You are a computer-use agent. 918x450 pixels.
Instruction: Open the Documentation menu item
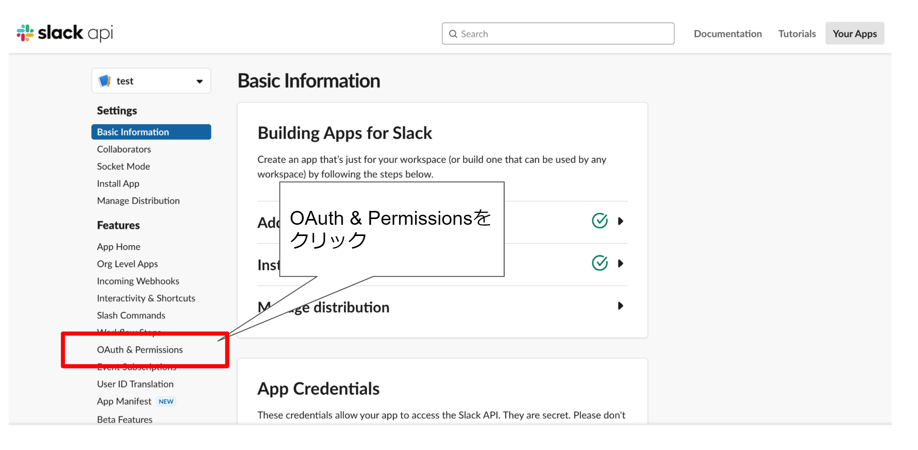727,34
